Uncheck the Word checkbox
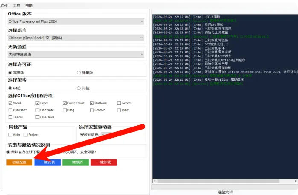 10,103
